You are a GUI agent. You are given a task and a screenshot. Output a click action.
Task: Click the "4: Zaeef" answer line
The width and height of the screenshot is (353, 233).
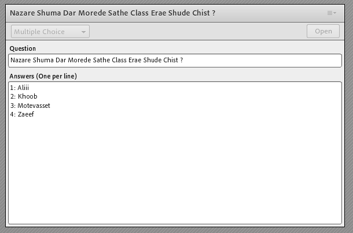pos(22,114)
